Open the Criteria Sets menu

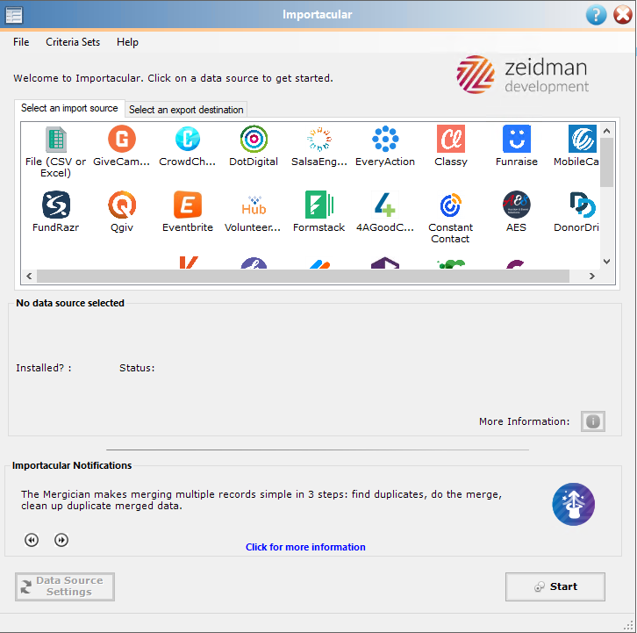pos(73,42)
